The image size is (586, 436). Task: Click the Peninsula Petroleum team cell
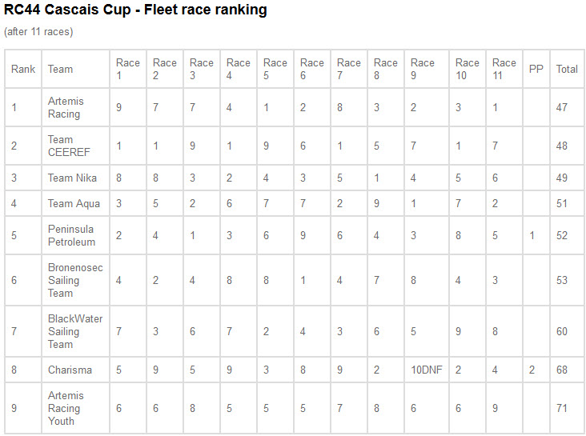(75, 235)
